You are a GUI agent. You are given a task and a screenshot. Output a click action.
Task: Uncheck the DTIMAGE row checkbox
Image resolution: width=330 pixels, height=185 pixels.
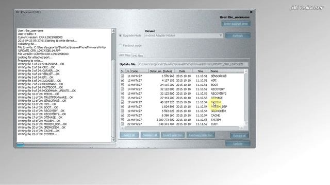coord(122,98)
